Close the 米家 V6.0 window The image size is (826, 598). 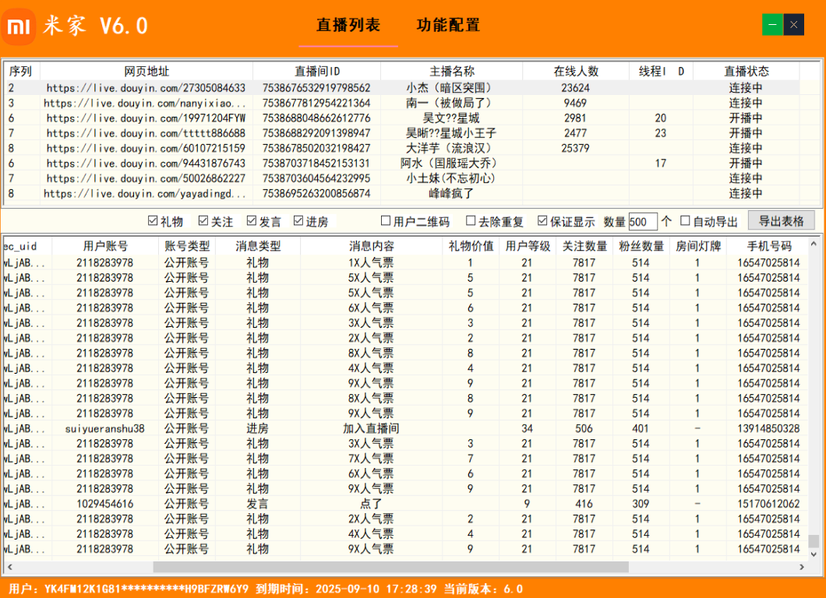tap(794, 25)
